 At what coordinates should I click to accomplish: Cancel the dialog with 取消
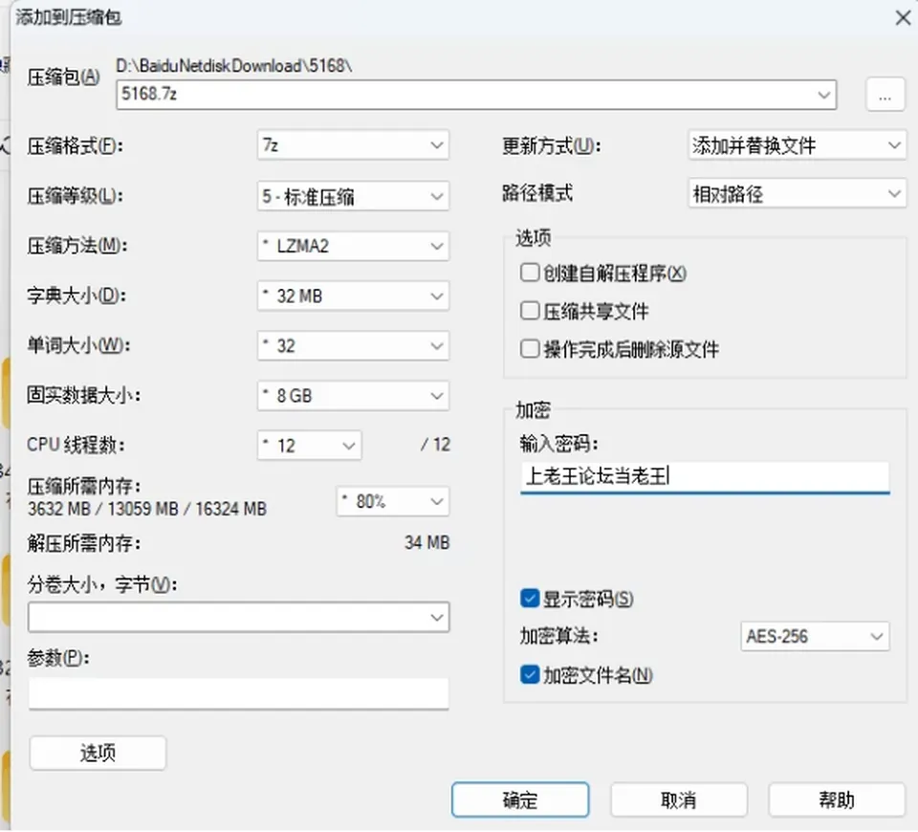[679, 799]
